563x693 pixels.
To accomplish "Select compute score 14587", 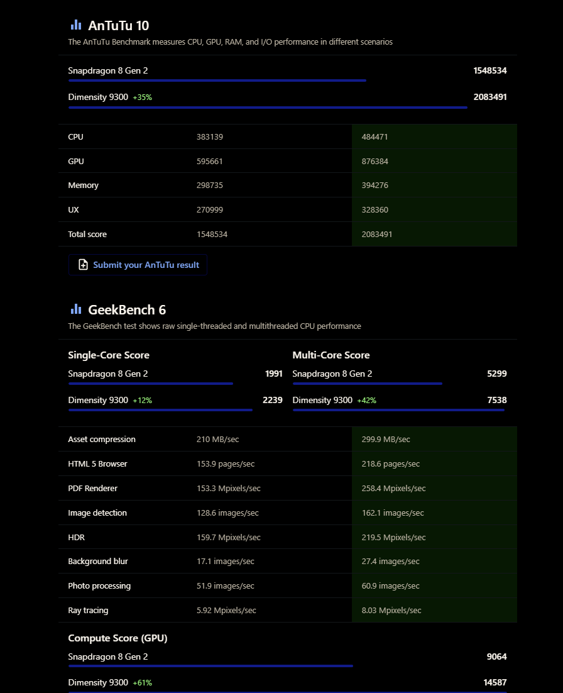I will 495,682.
